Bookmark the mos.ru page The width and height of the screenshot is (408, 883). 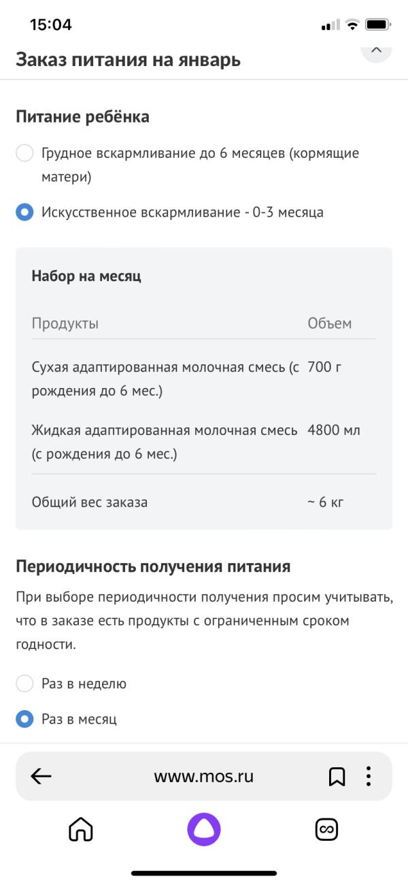pos(337,776)
